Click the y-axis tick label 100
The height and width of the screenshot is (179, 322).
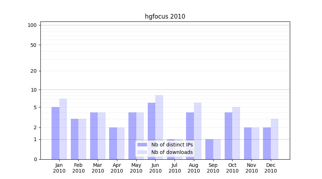(x=32, y=25)
